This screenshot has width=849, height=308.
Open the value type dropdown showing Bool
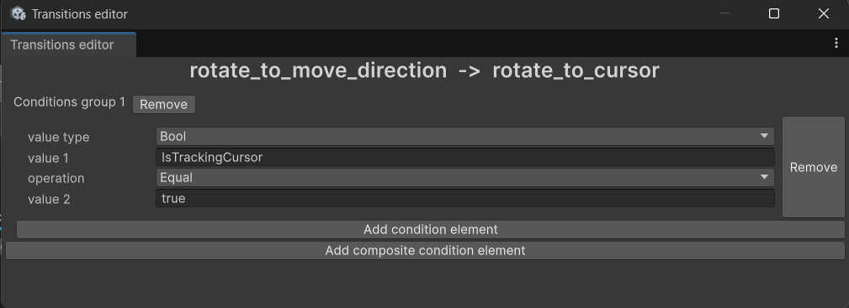pyautogui.click(x=465, y=137)
